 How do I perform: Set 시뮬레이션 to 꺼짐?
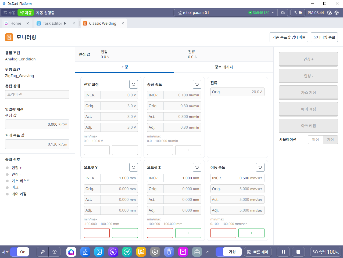tap(315, 140)
